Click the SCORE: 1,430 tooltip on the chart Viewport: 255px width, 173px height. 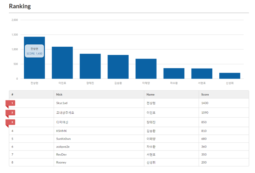coord(34,51)
